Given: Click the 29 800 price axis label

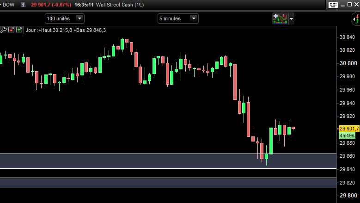Looking at the screenshot, I should [348, 196].
